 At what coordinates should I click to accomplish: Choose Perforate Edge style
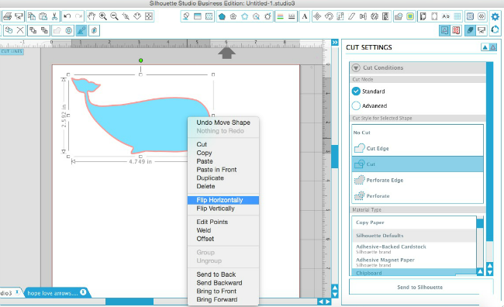417,180
